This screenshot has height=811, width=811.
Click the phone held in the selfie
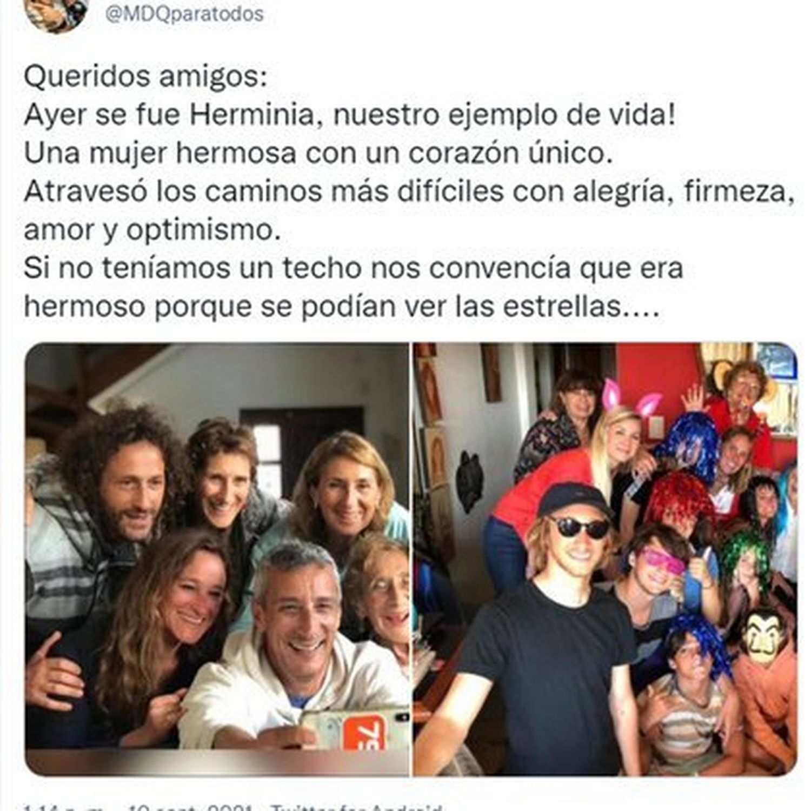point(355,730)
